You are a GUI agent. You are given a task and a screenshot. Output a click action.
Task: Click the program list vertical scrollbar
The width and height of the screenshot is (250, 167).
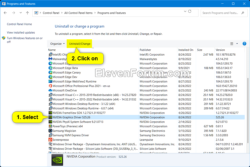click(248, 110)
